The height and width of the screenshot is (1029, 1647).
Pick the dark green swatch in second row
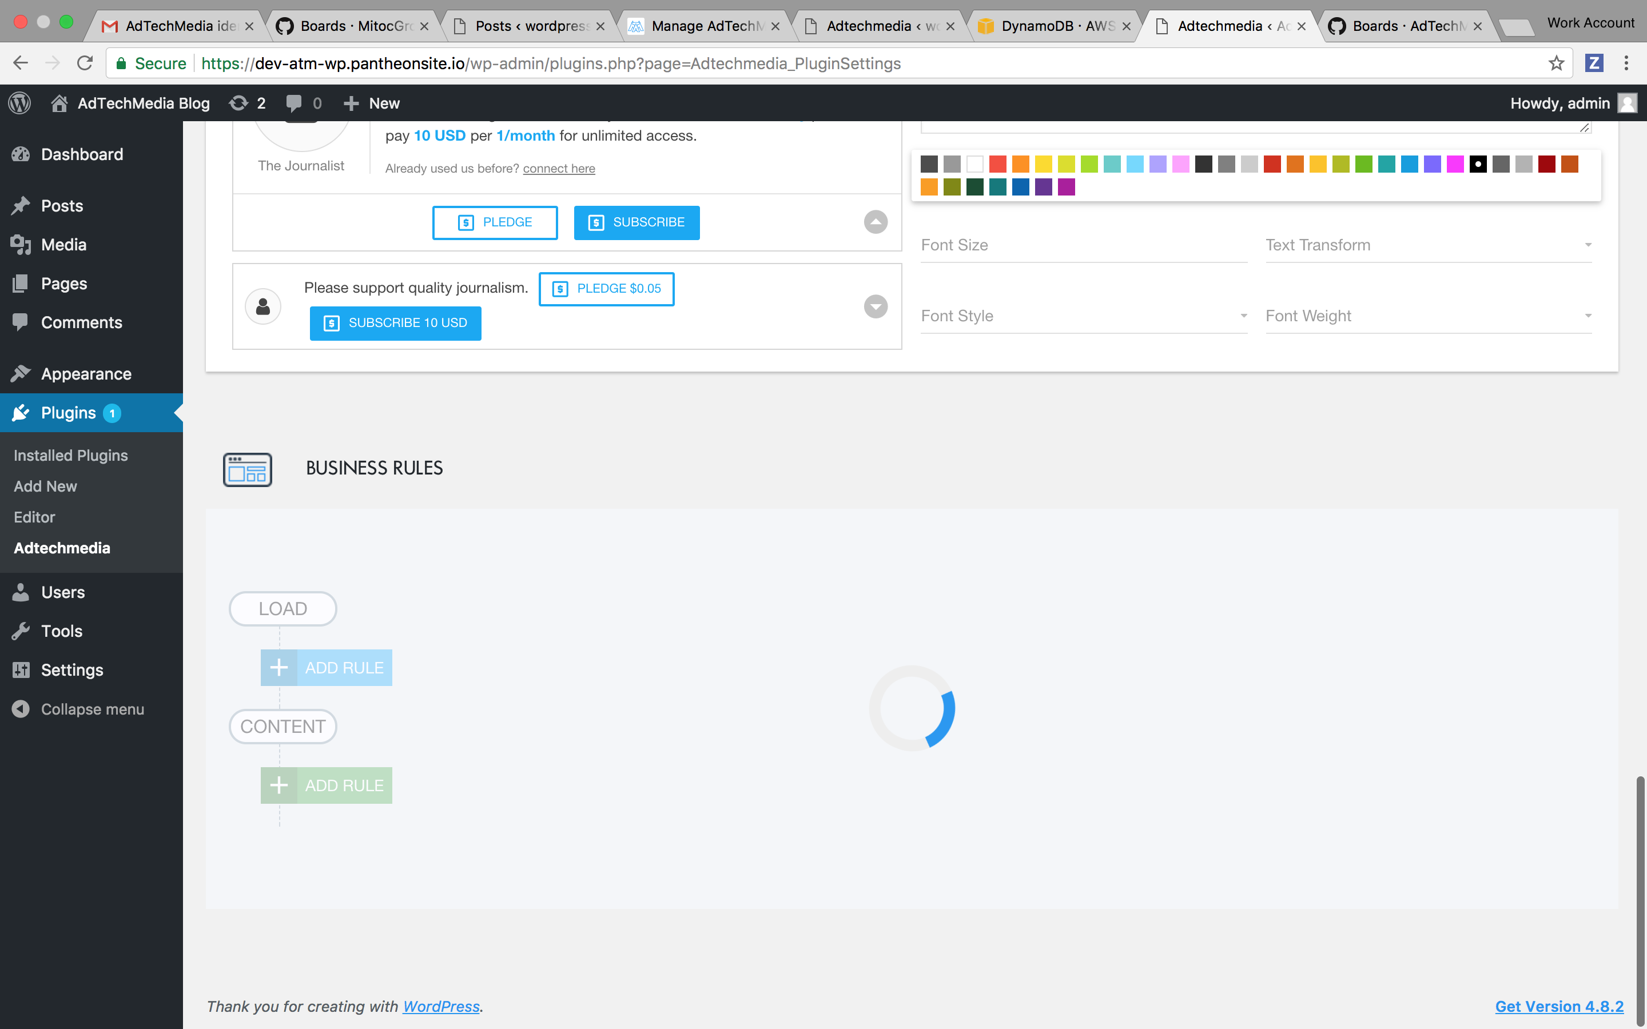(974, 186)
